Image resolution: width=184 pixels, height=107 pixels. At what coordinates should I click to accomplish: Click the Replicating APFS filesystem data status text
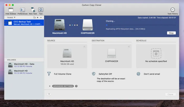(126, 29)
